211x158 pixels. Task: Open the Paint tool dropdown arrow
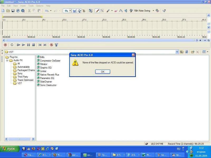[x=112, y=11]
